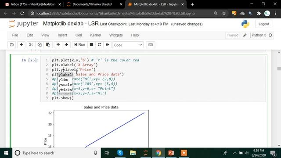This screenshot has height=158, width=281.
Task: Select yscale from autocomplete list
Action: tap(65, 85)
